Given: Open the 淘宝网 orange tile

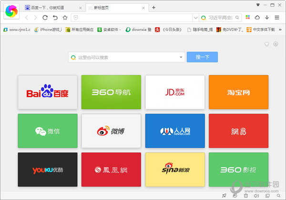Looking at the screenshot, I should (x=238, y=92).
